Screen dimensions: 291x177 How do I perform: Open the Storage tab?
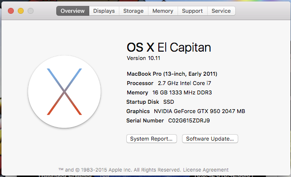134,11
